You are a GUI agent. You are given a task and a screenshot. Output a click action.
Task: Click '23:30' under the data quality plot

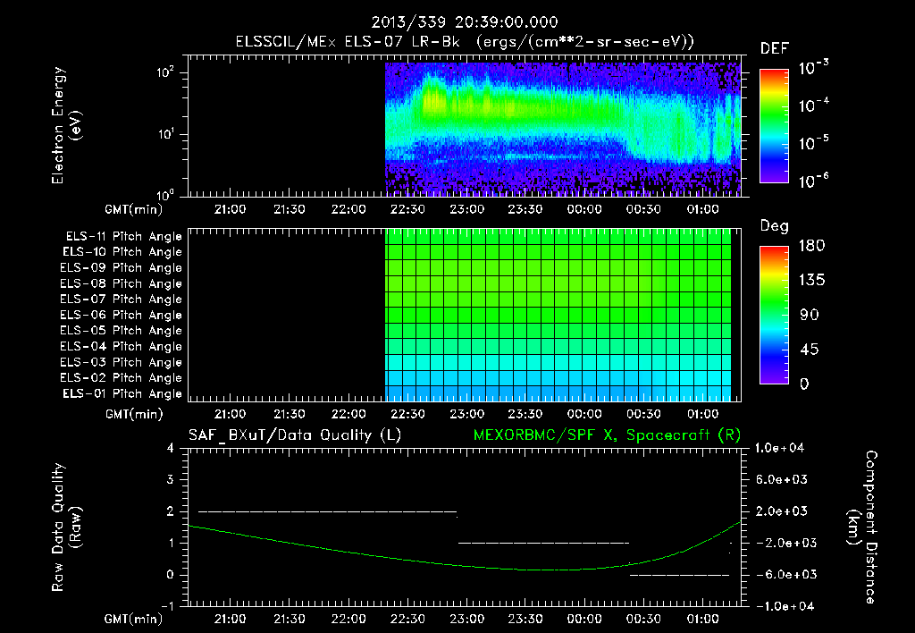click(x=525, y=619)
